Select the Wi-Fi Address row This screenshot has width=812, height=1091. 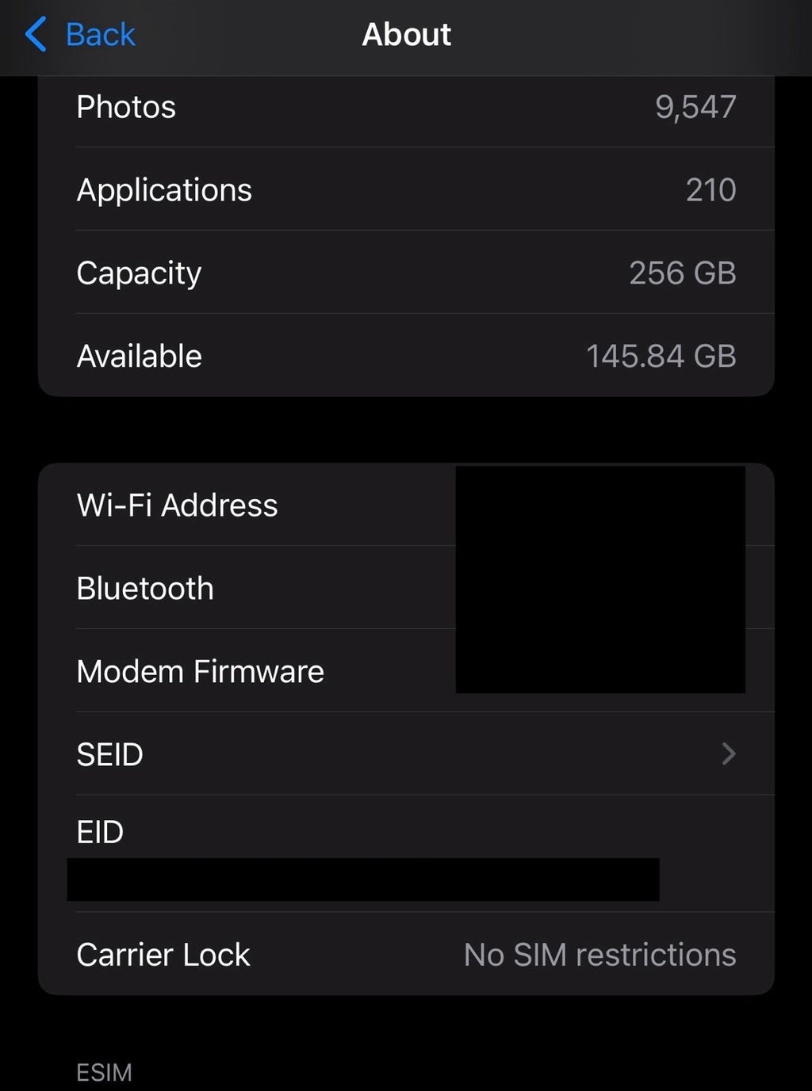[x=177, y=505]
